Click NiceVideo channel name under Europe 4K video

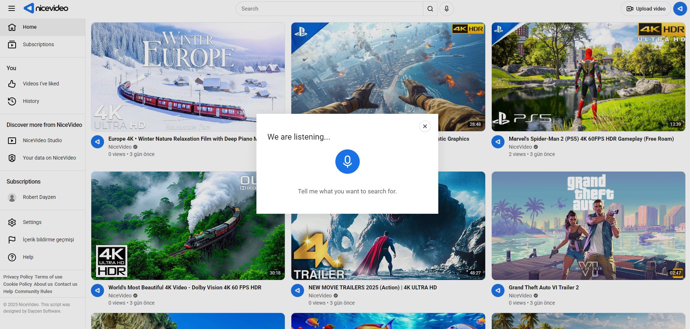click(x=120, y=147)
